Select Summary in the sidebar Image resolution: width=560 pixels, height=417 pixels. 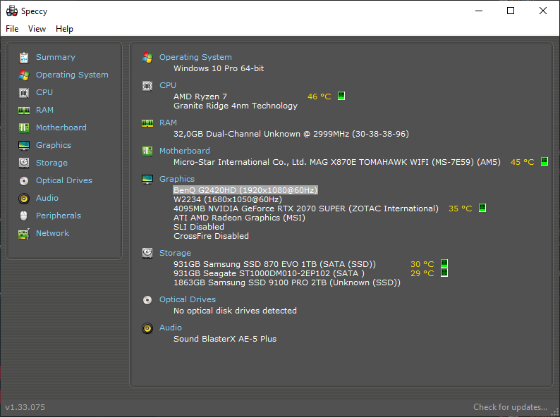click(56, 57)
